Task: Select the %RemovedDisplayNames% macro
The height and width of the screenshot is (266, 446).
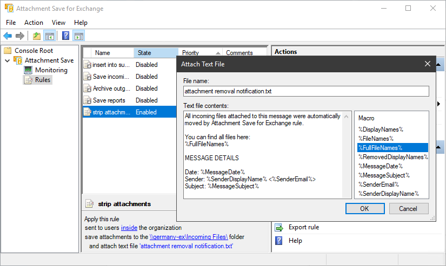Action: pyautogui.click(x=393, y=157)
